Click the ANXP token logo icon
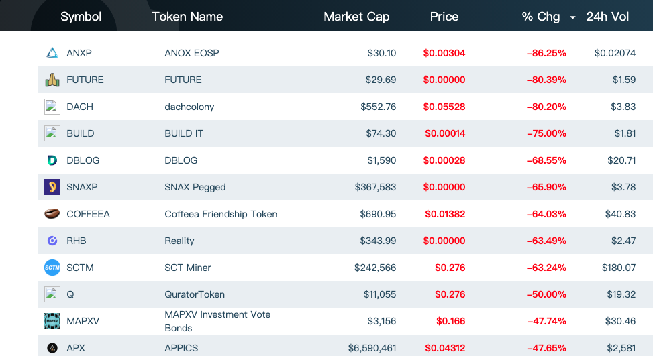The width and height of the screenshot is (653, 356). (x=52, y=53)
